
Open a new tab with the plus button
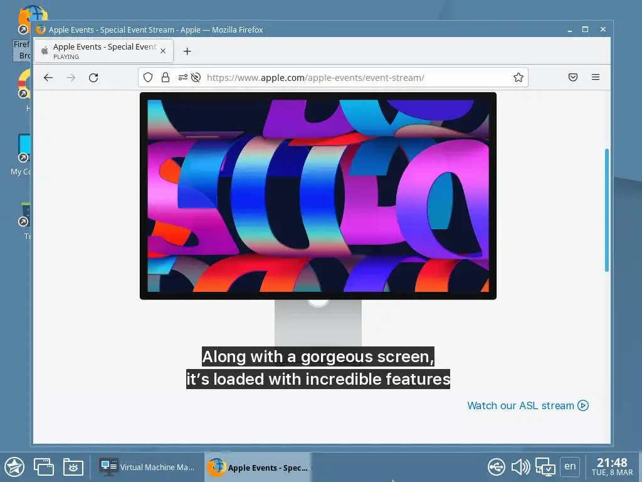[187, 51]
